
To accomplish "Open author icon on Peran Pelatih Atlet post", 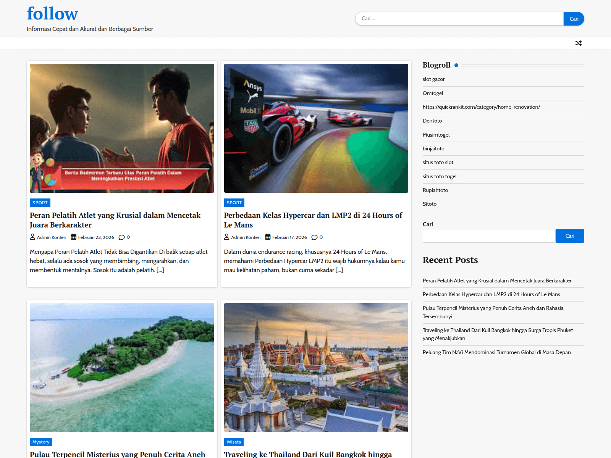I will pos(32,237).
